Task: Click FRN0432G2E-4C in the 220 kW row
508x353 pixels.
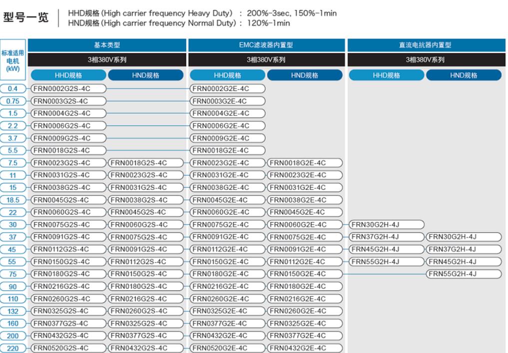Action: click(305, 348)
